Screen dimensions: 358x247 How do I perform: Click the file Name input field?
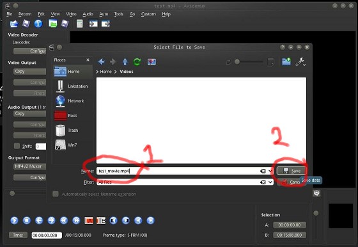(x=185, y=171)
